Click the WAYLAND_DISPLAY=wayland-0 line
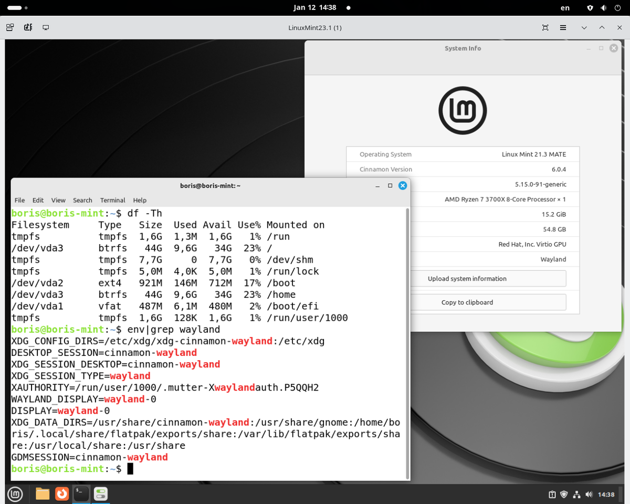The height and width of the screenshot is (504, 630). [84, 399]
